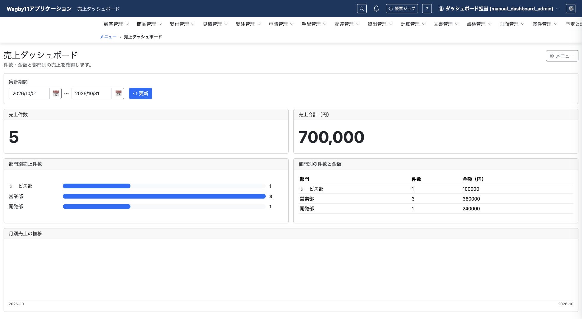Select the 開発部 table row cell
The image size is (582, 319).
[x=307, y=209]
